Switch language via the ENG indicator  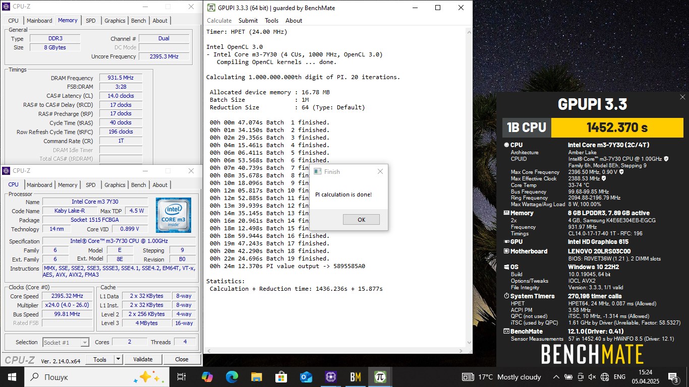point(619,377)
